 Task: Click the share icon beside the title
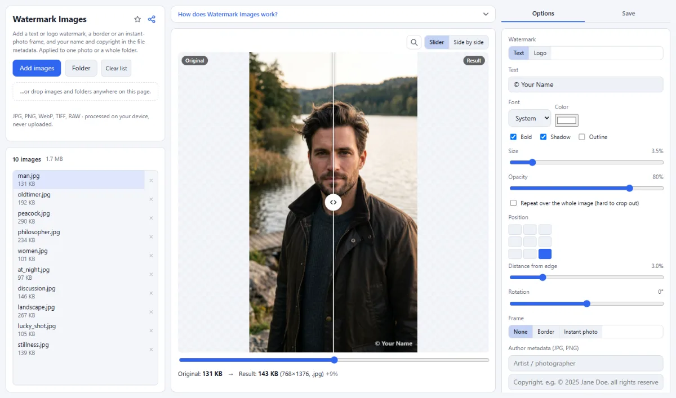[x=152, y=19]
